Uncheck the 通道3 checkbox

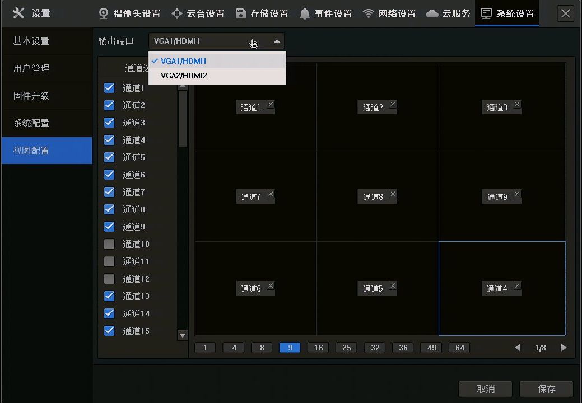point(110,123)
